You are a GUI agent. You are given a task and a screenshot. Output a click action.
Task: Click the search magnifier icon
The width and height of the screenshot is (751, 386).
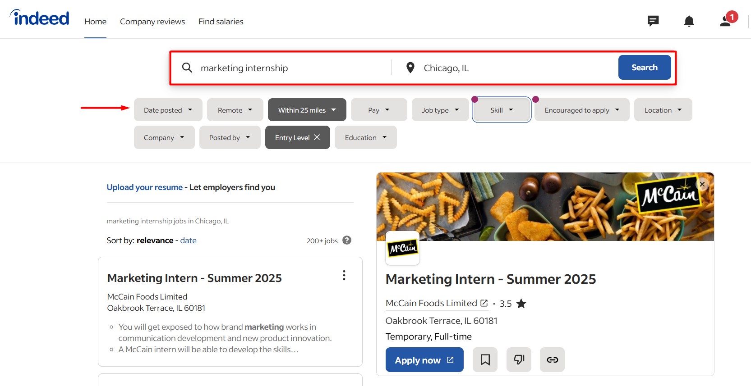pos(187,68)
